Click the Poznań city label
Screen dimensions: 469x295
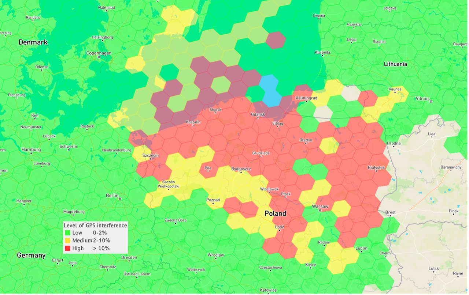click(213, 200)
